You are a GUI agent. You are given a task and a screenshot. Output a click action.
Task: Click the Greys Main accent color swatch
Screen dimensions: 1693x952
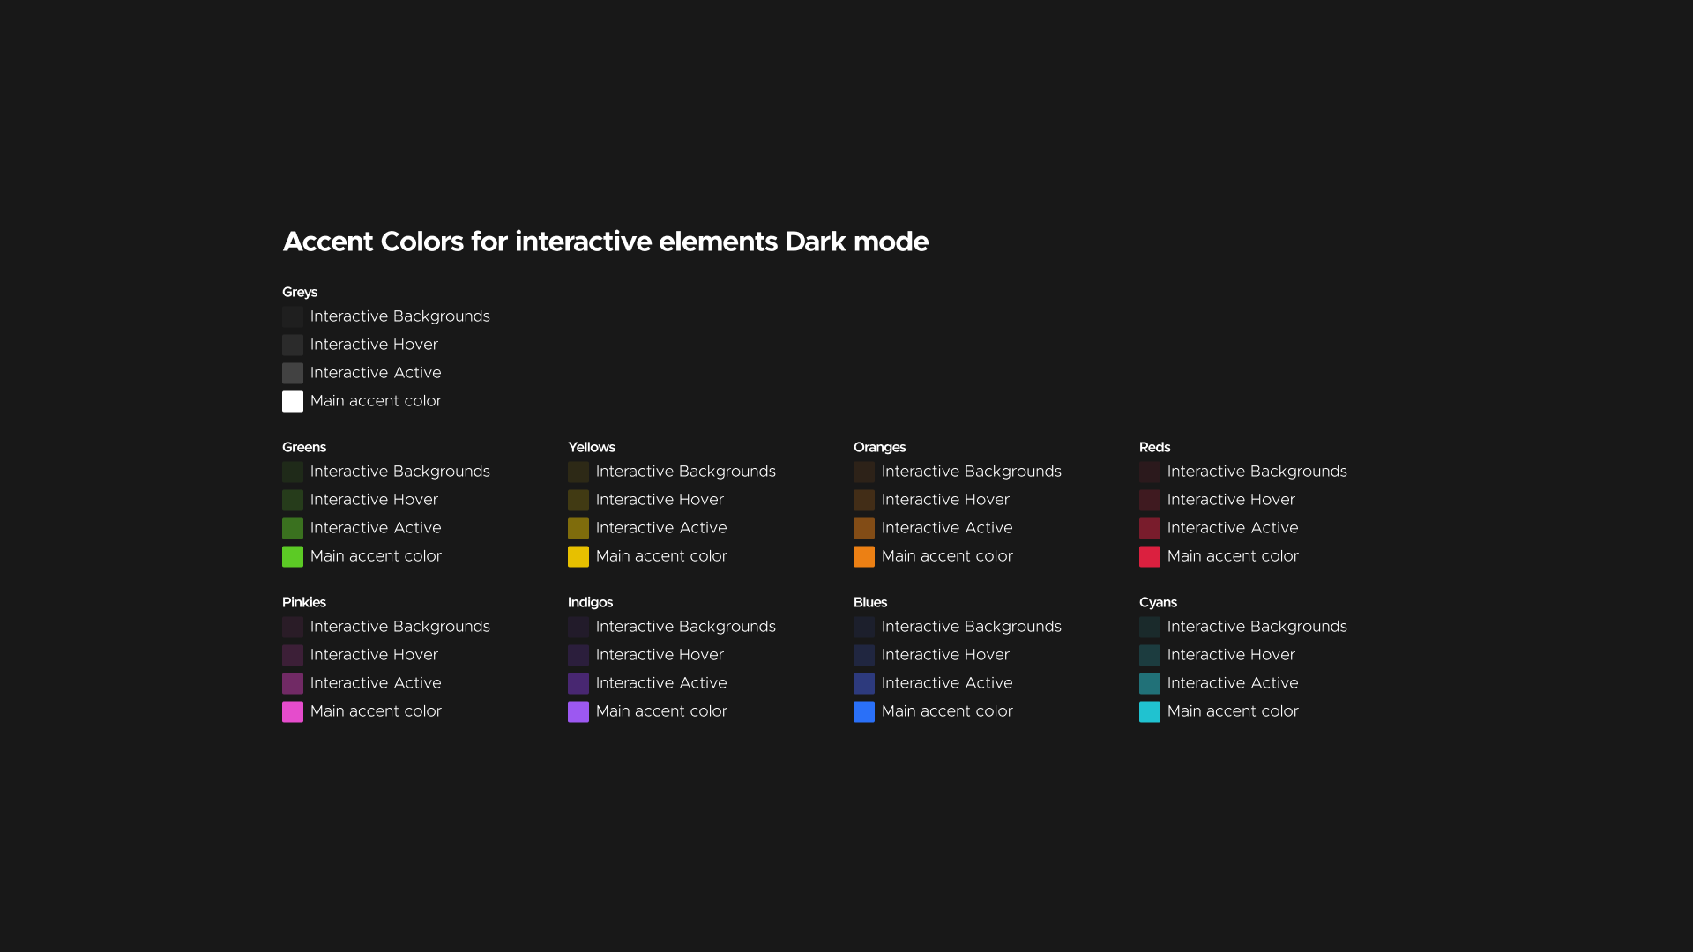click(292, 402)
